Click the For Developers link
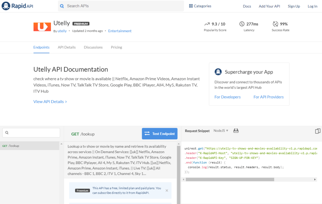Image resolution: width=322 pixels, height=204 pixels. tap(228, 97)
